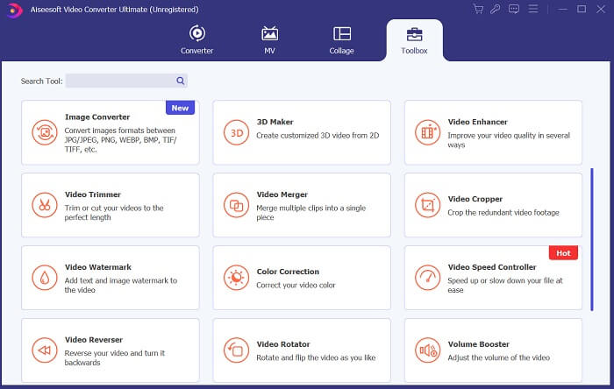Image resolution: width=614 pixels, height=389 pixels.
Task: Click the Hot badge on Speed Controller
Action: (563, 253)
